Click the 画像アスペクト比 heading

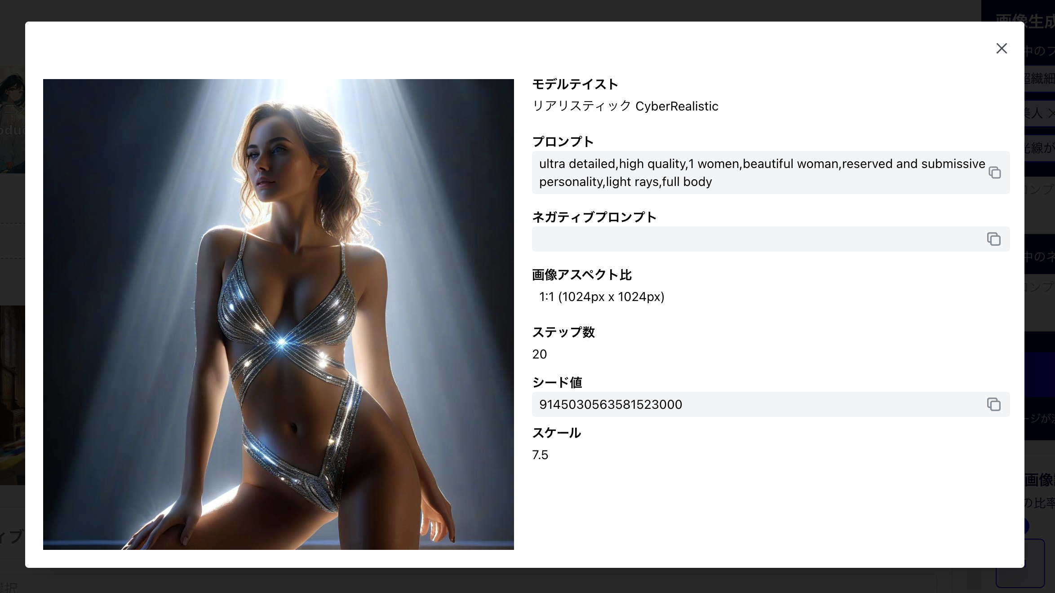(x=582, y=274)
